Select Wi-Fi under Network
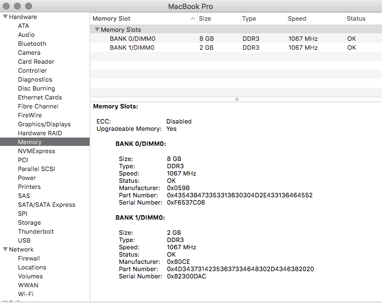This screenshot has width=382, height=303. pos(26,294)
